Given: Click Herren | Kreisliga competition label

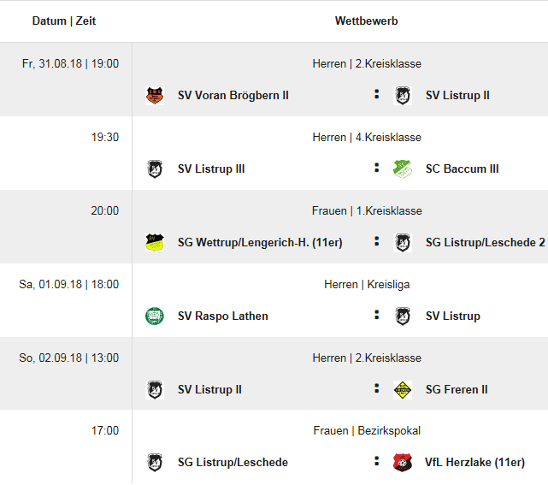Looking at the screenshot, I should [x=367, y=284].
